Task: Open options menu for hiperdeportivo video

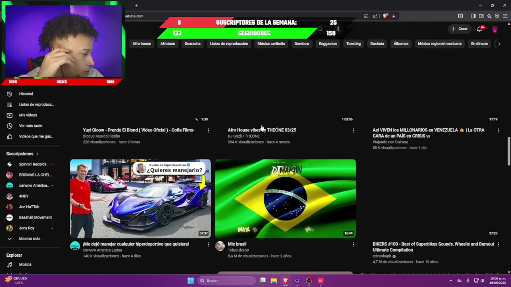Action: coord(208,244)
